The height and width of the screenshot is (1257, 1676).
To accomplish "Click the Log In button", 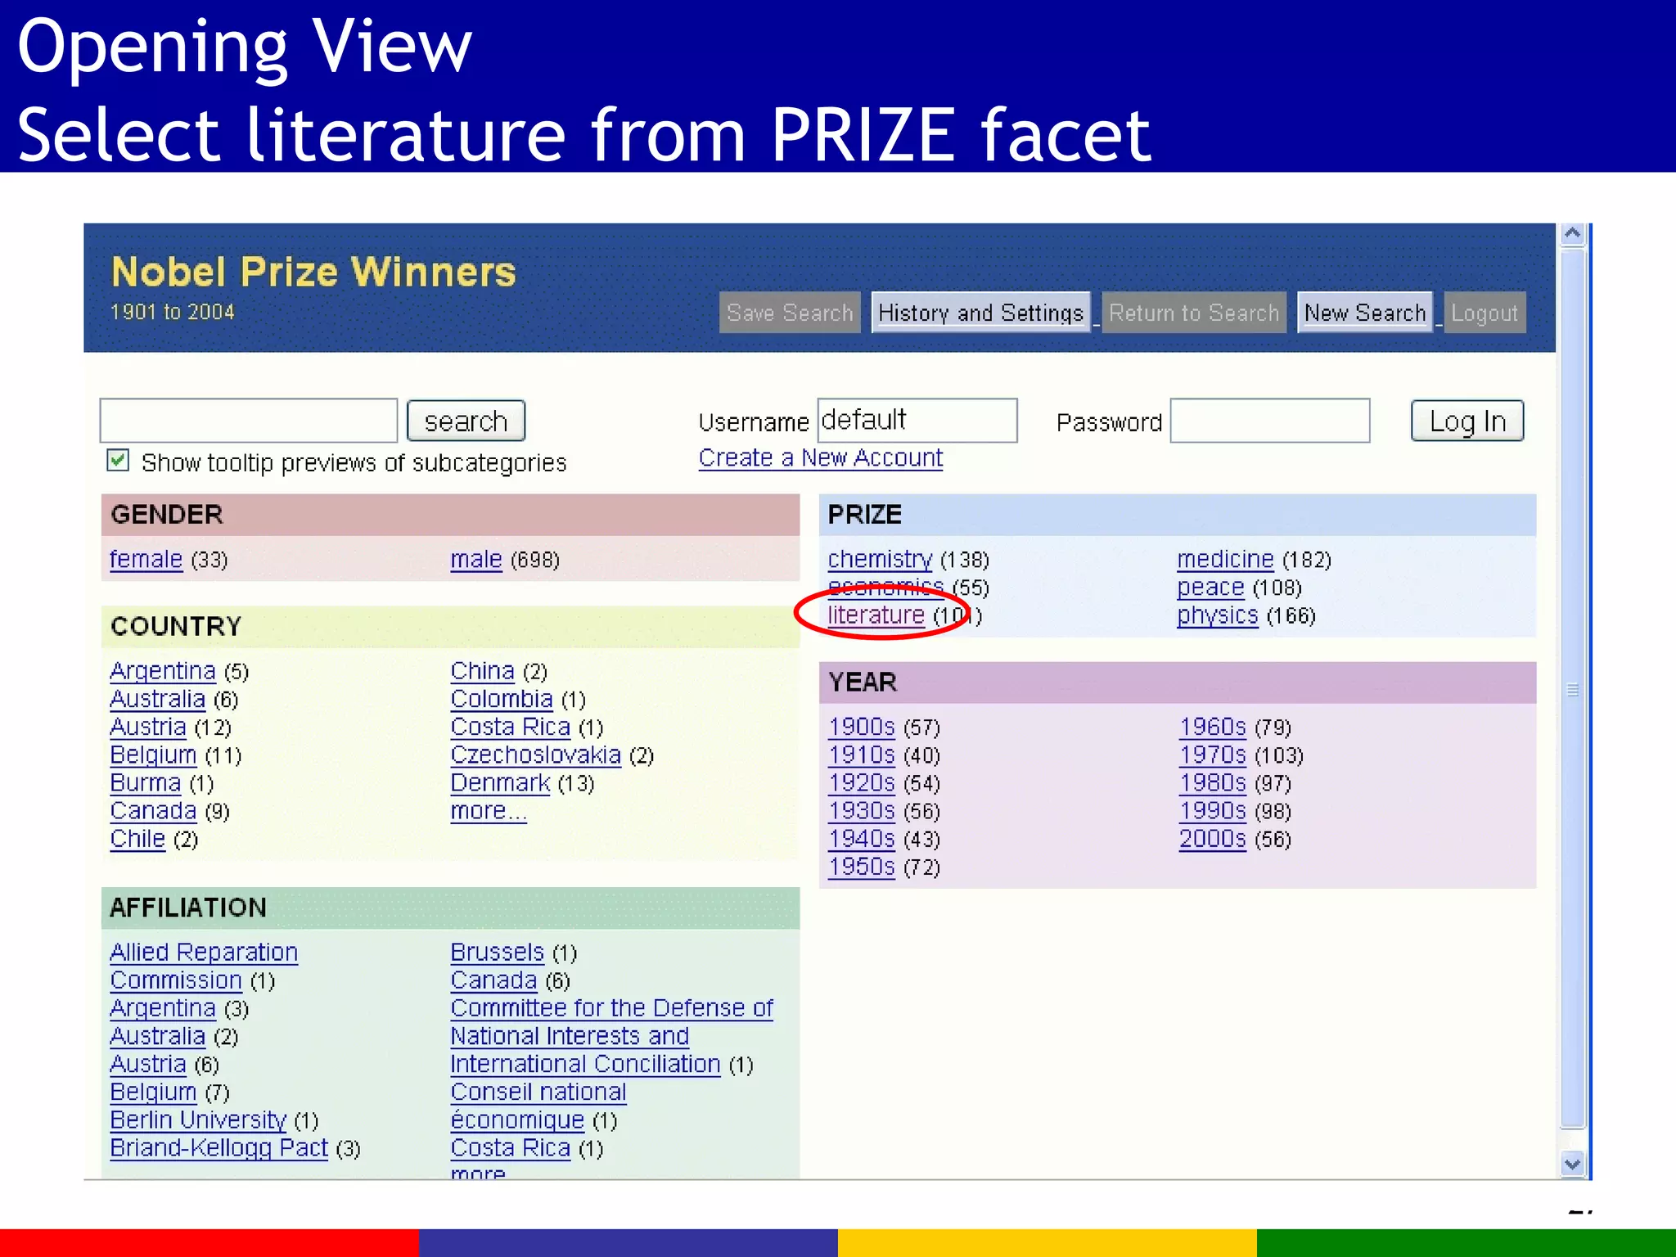I will [1467, 421].
